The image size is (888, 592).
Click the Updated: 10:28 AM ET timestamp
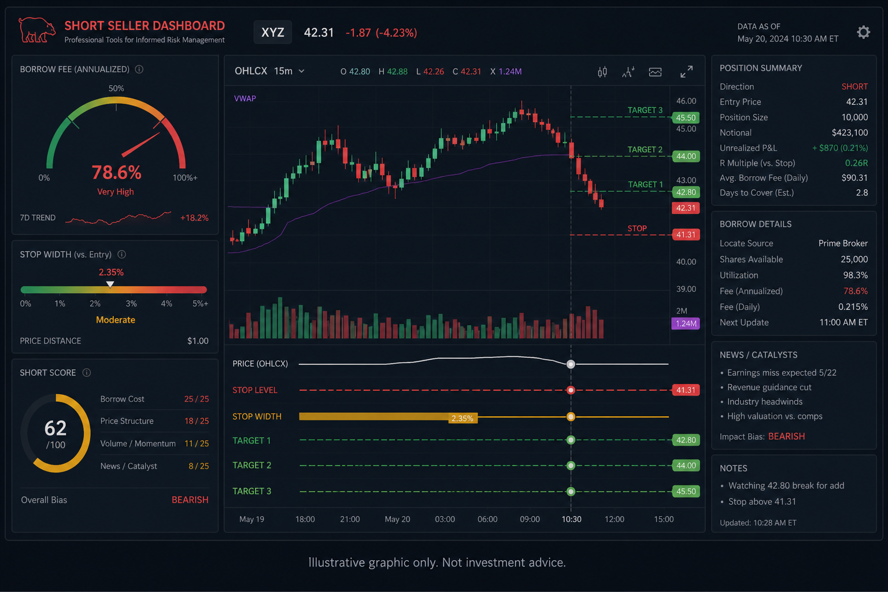[758, 523]
